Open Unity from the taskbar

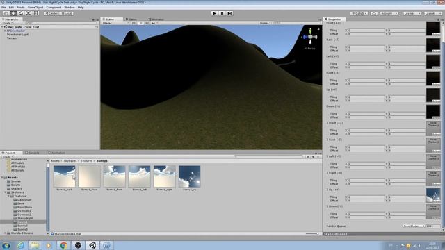(92, 245)
